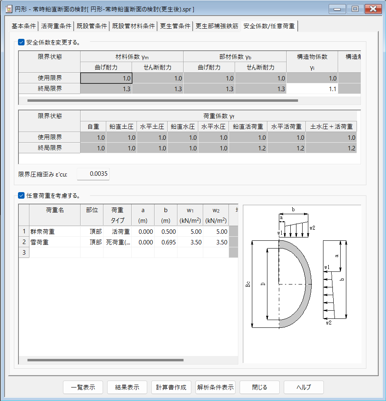Click the 荷重係数 γf column header
The image size is (386, 401).
(218, 116)
